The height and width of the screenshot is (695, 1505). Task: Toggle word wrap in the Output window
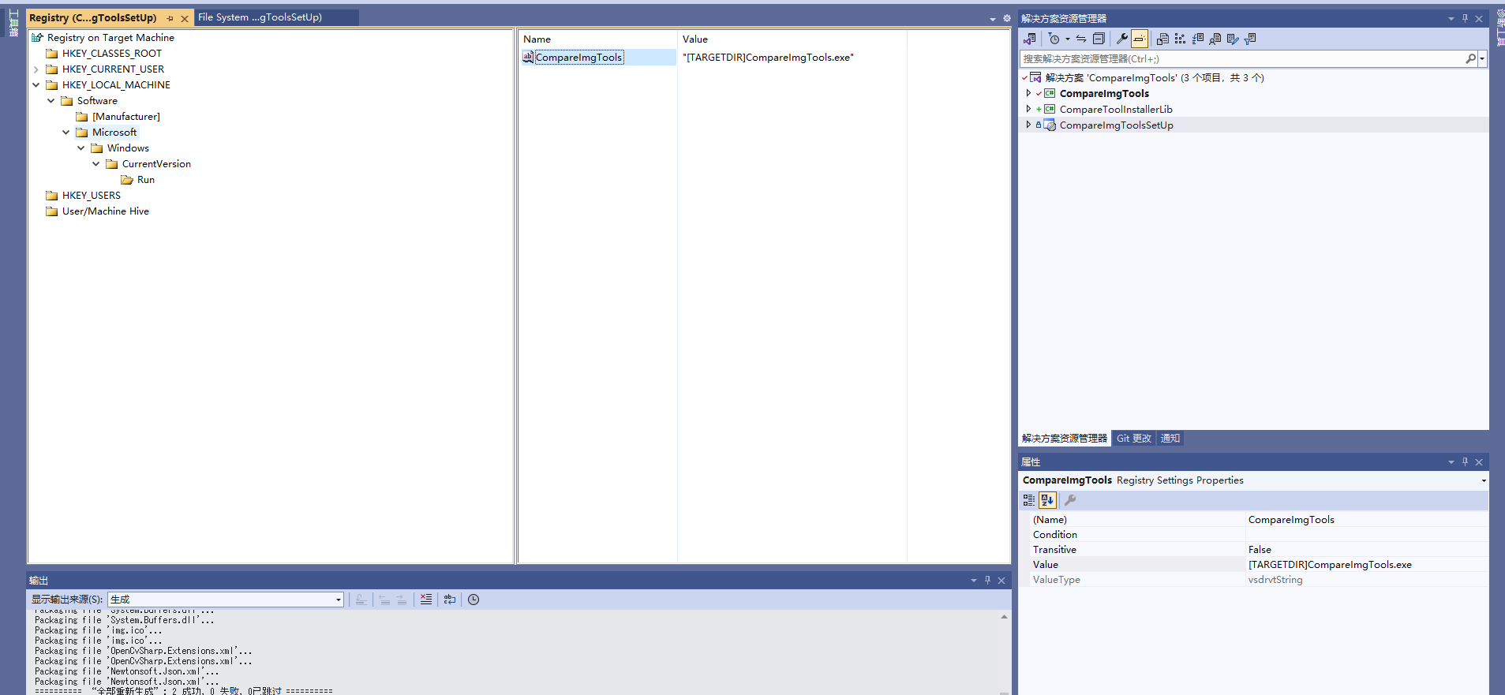tap(450, 600)
